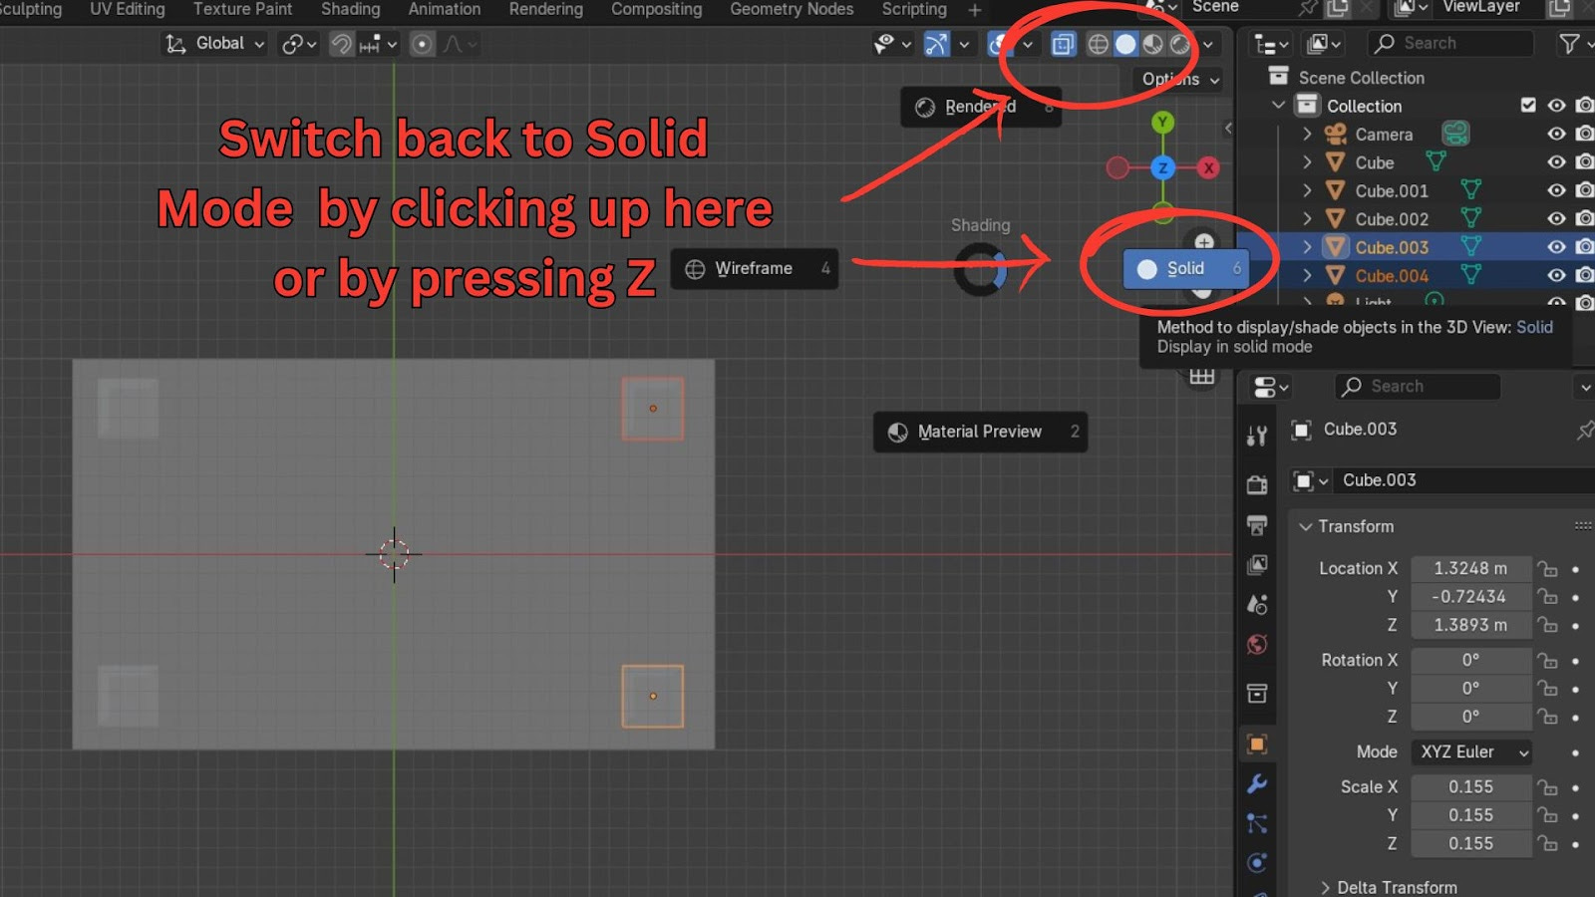Select Cube.004 in the outliner
The image size is (1595, 897).
click(x=1392, y=275)
